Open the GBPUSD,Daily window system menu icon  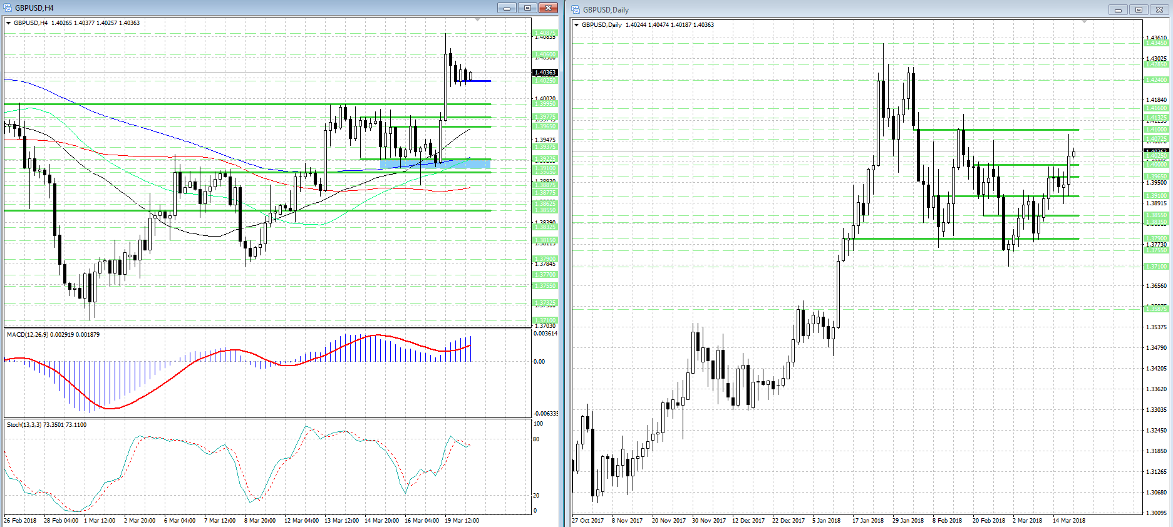[x=576, y=10]
